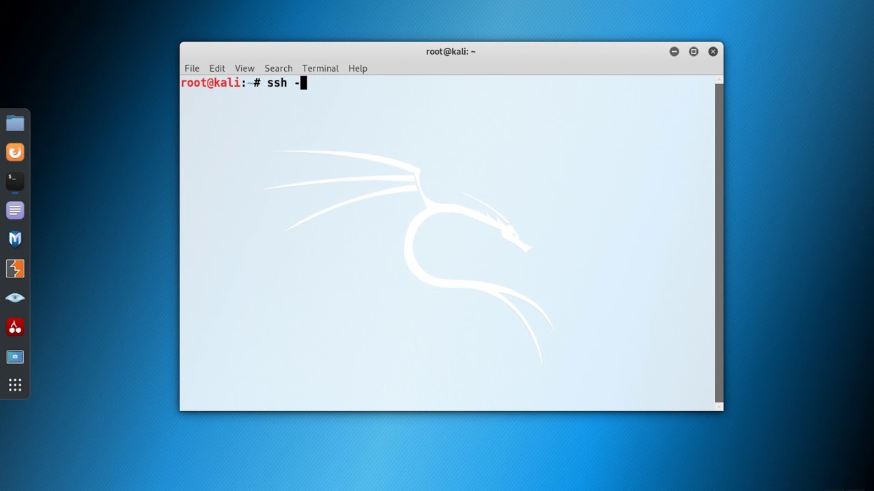Launch Firefox from the dock
874x491 pixels.
point(15,152)
